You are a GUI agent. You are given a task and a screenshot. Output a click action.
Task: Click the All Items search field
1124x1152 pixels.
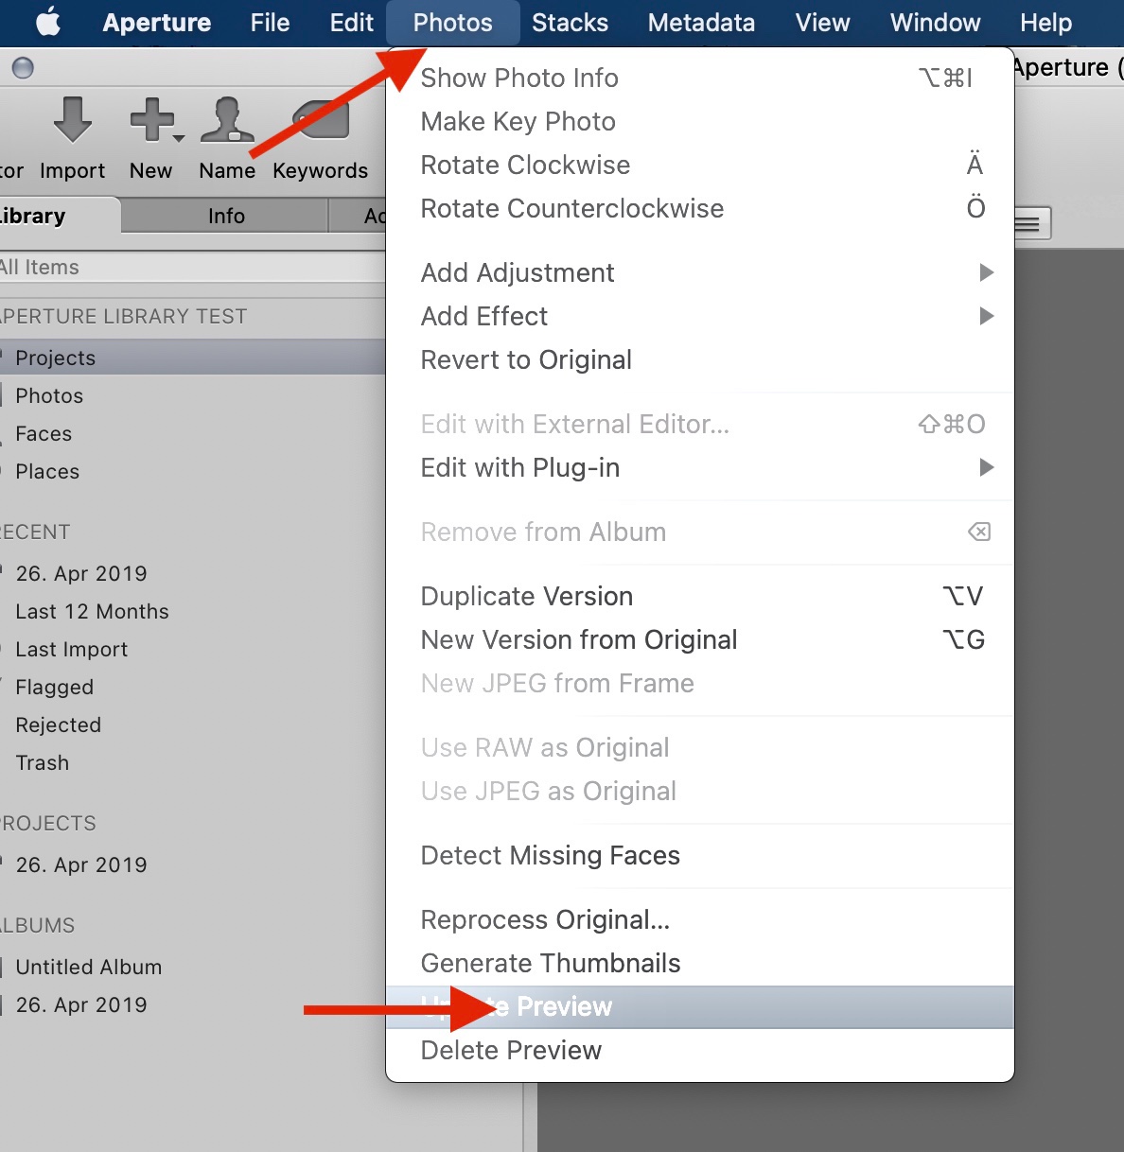tap(193, 267)
